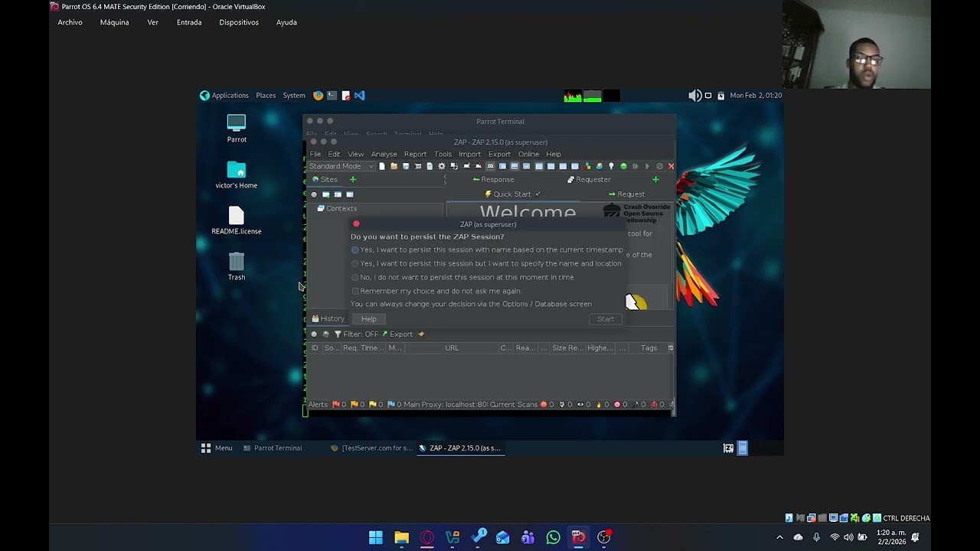Click the Trash desktop icon

(x=237, y=267)
